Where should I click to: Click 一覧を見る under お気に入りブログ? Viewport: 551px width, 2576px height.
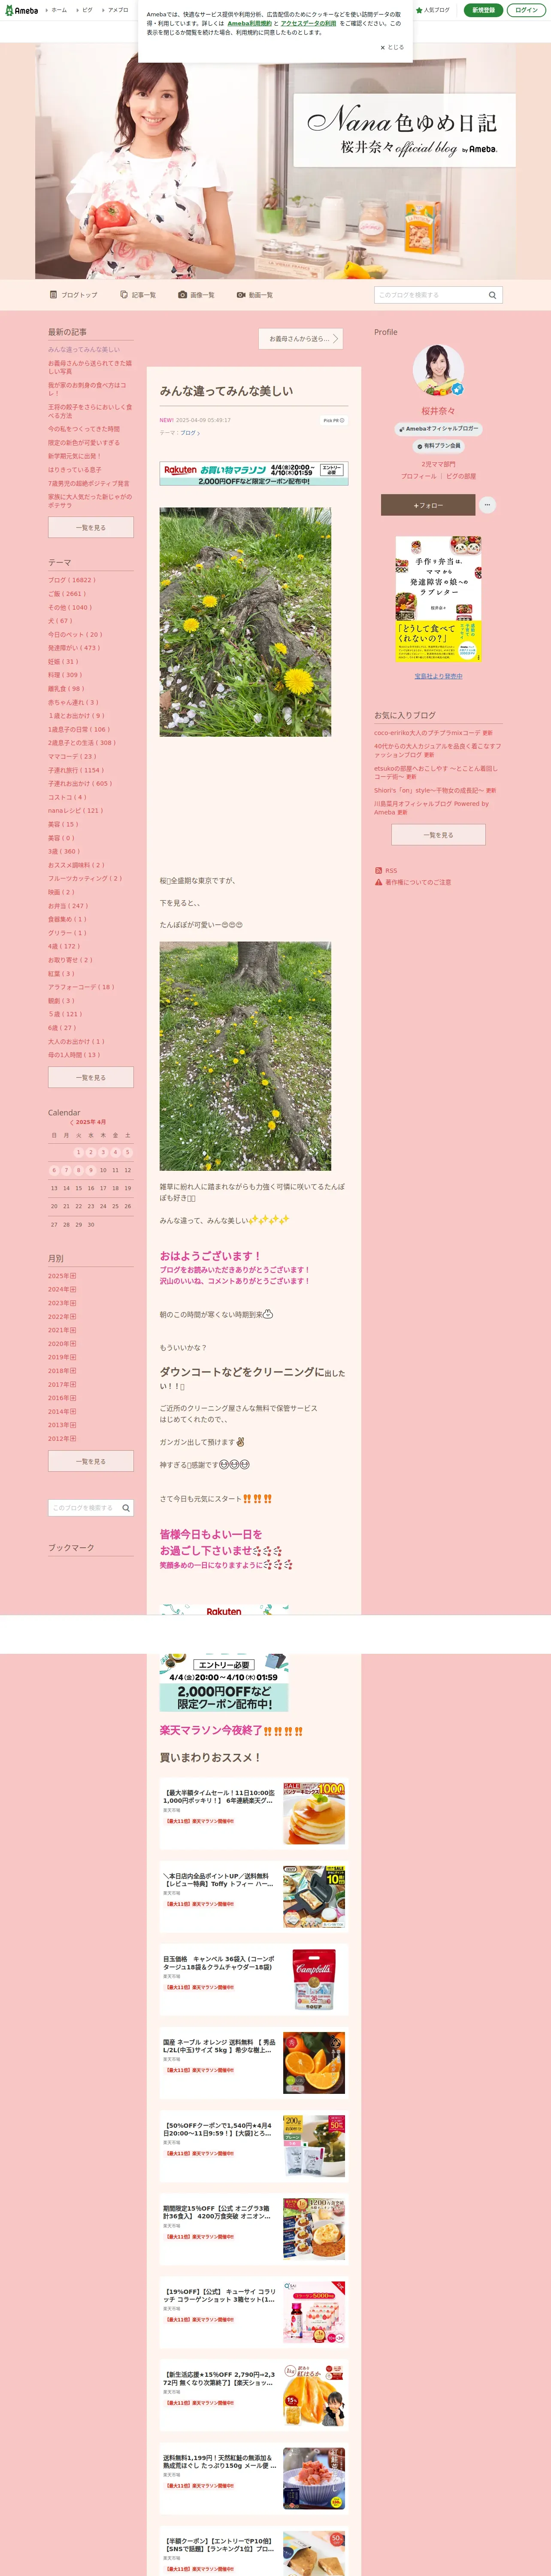[438, 834]
